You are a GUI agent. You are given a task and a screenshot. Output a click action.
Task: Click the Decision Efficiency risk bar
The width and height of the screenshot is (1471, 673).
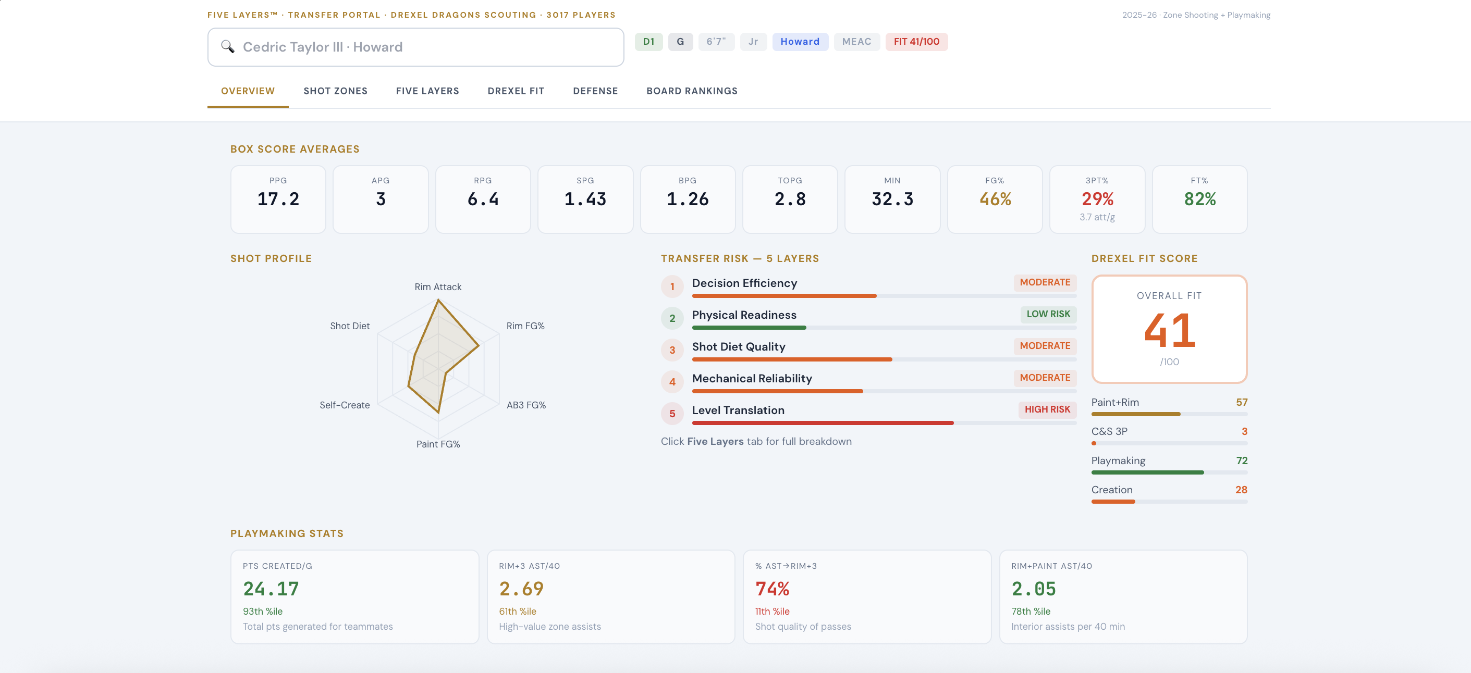884,296
